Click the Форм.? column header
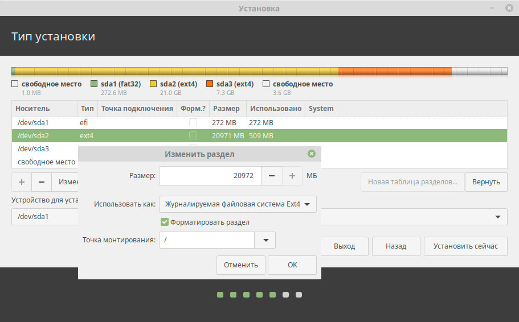This screenshot has width=519, height=322. [x=193, y=109]
